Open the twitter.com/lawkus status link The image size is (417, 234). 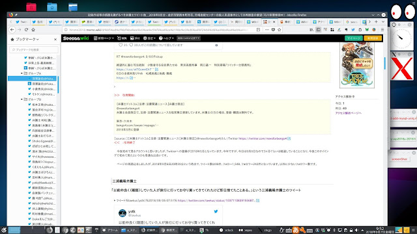[x=216, y=201]
